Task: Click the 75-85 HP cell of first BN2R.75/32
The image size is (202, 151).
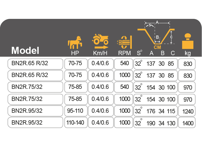Action: coord(76,87)
